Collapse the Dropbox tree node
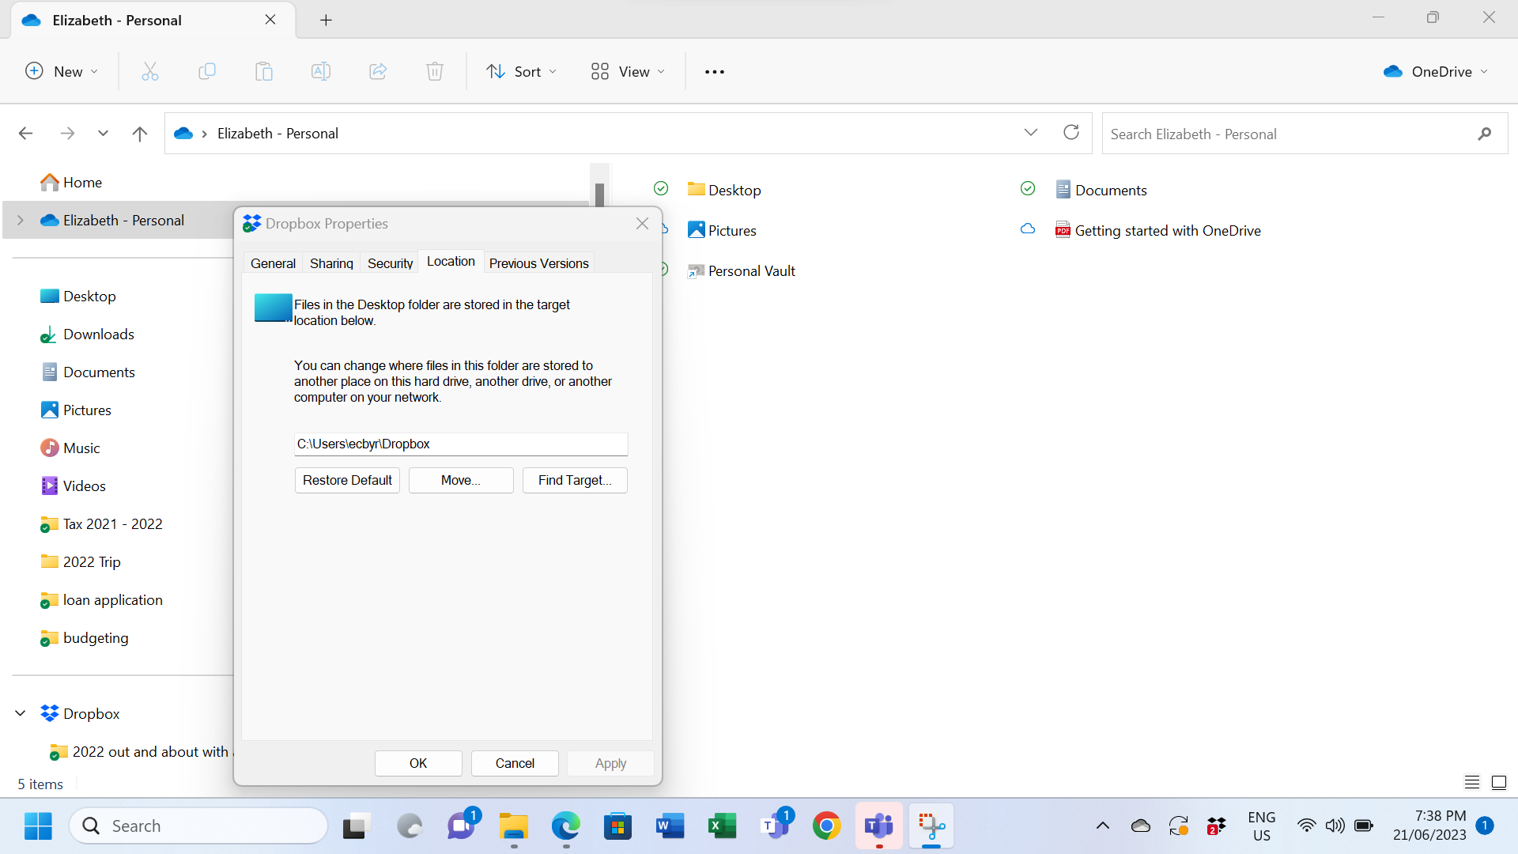Image resolution: width=1518 pixels, height=854 pixels. click(21, 713)
